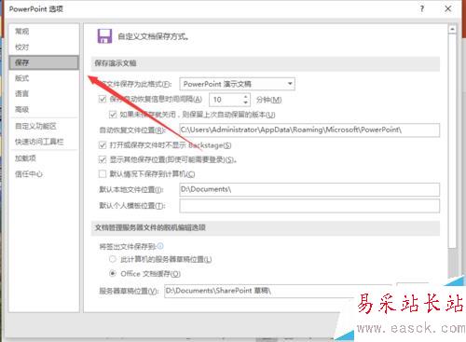Click the AutoRecover minutes field showing 10
This screenshot has height=342, width=466.
point(226,100)
